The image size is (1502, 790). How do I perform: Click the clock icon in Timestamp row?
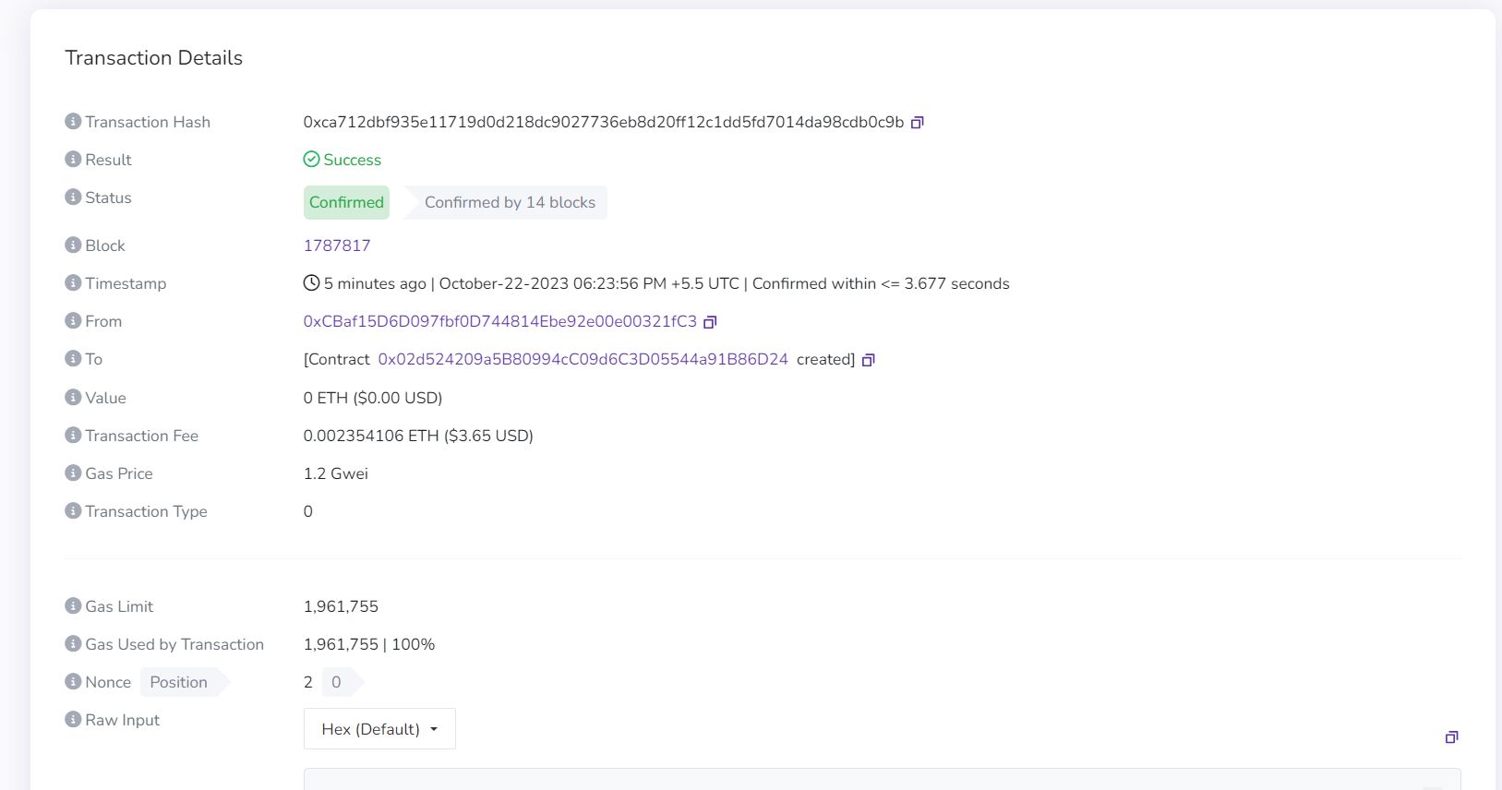coord(311,283)
